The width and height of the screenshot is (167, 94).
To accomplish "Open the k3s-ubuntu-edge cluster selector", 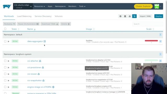I will click(x=23, y=6).
